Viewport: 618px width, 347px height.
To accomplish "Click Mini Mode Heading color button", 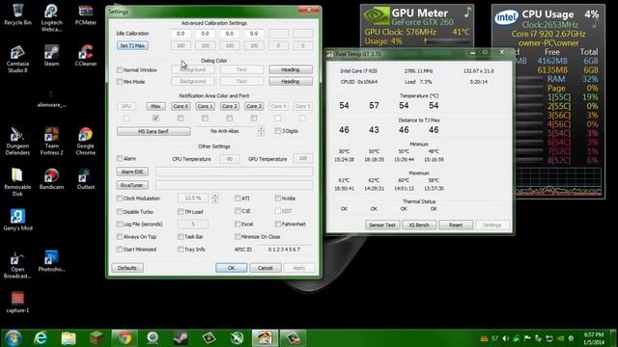I will tap(291, 81).
